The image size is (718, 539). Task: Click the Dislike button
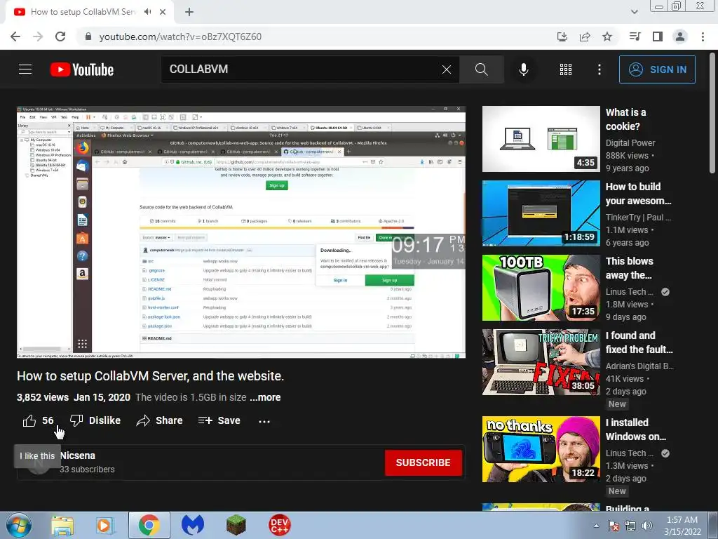click(x=95, y=420)
